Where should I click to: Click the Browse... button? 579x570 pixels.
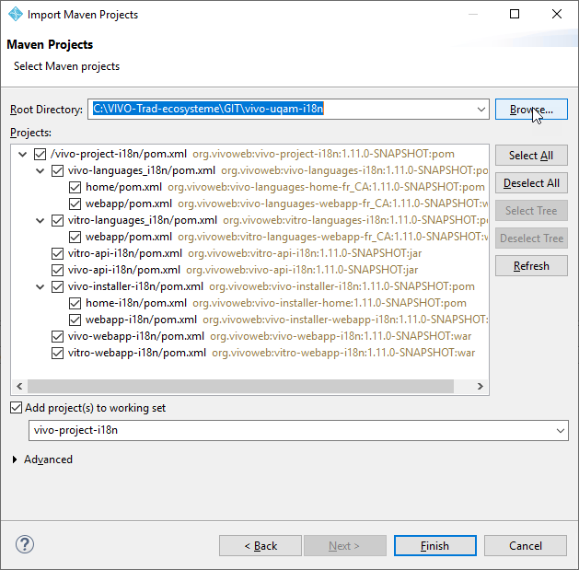pos(531,110)
